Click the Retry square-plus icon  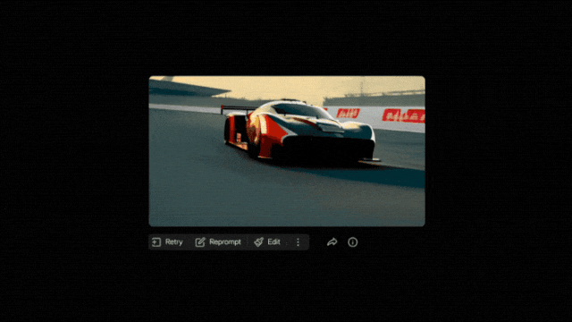point(156,242)
